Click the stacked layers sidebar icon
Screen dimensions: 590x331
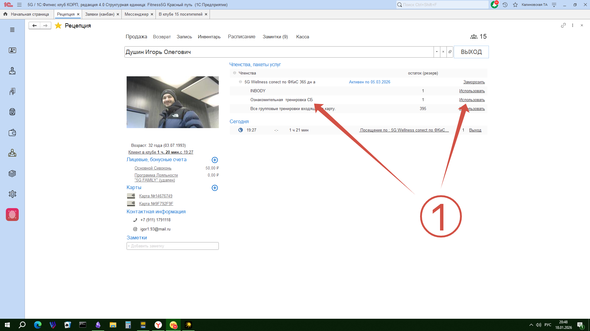(12, 173)
